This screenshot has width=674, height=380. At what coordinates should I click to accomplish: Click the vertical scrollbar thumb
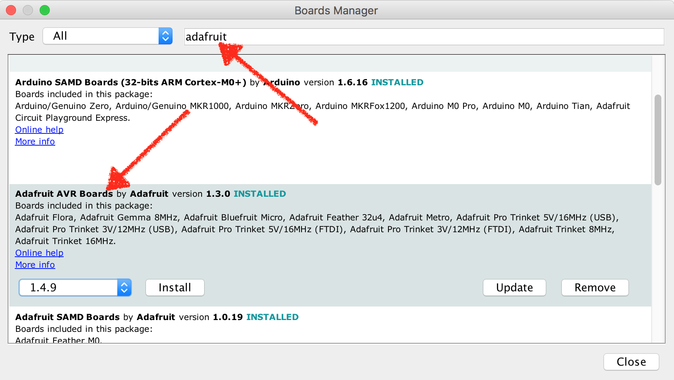coord(658,140)
